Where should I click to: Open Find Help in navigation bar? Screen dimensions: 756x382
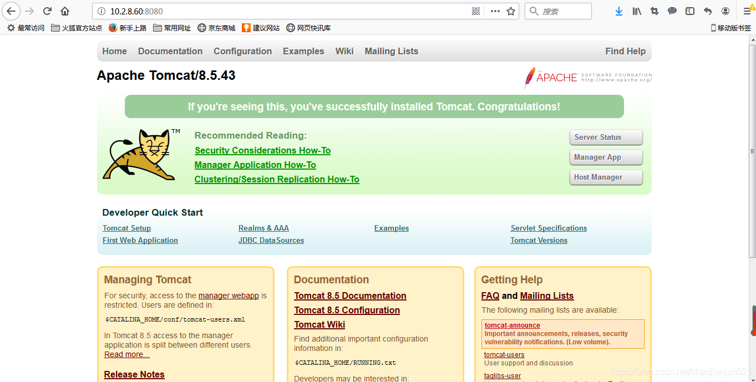[x=625, y=51]
